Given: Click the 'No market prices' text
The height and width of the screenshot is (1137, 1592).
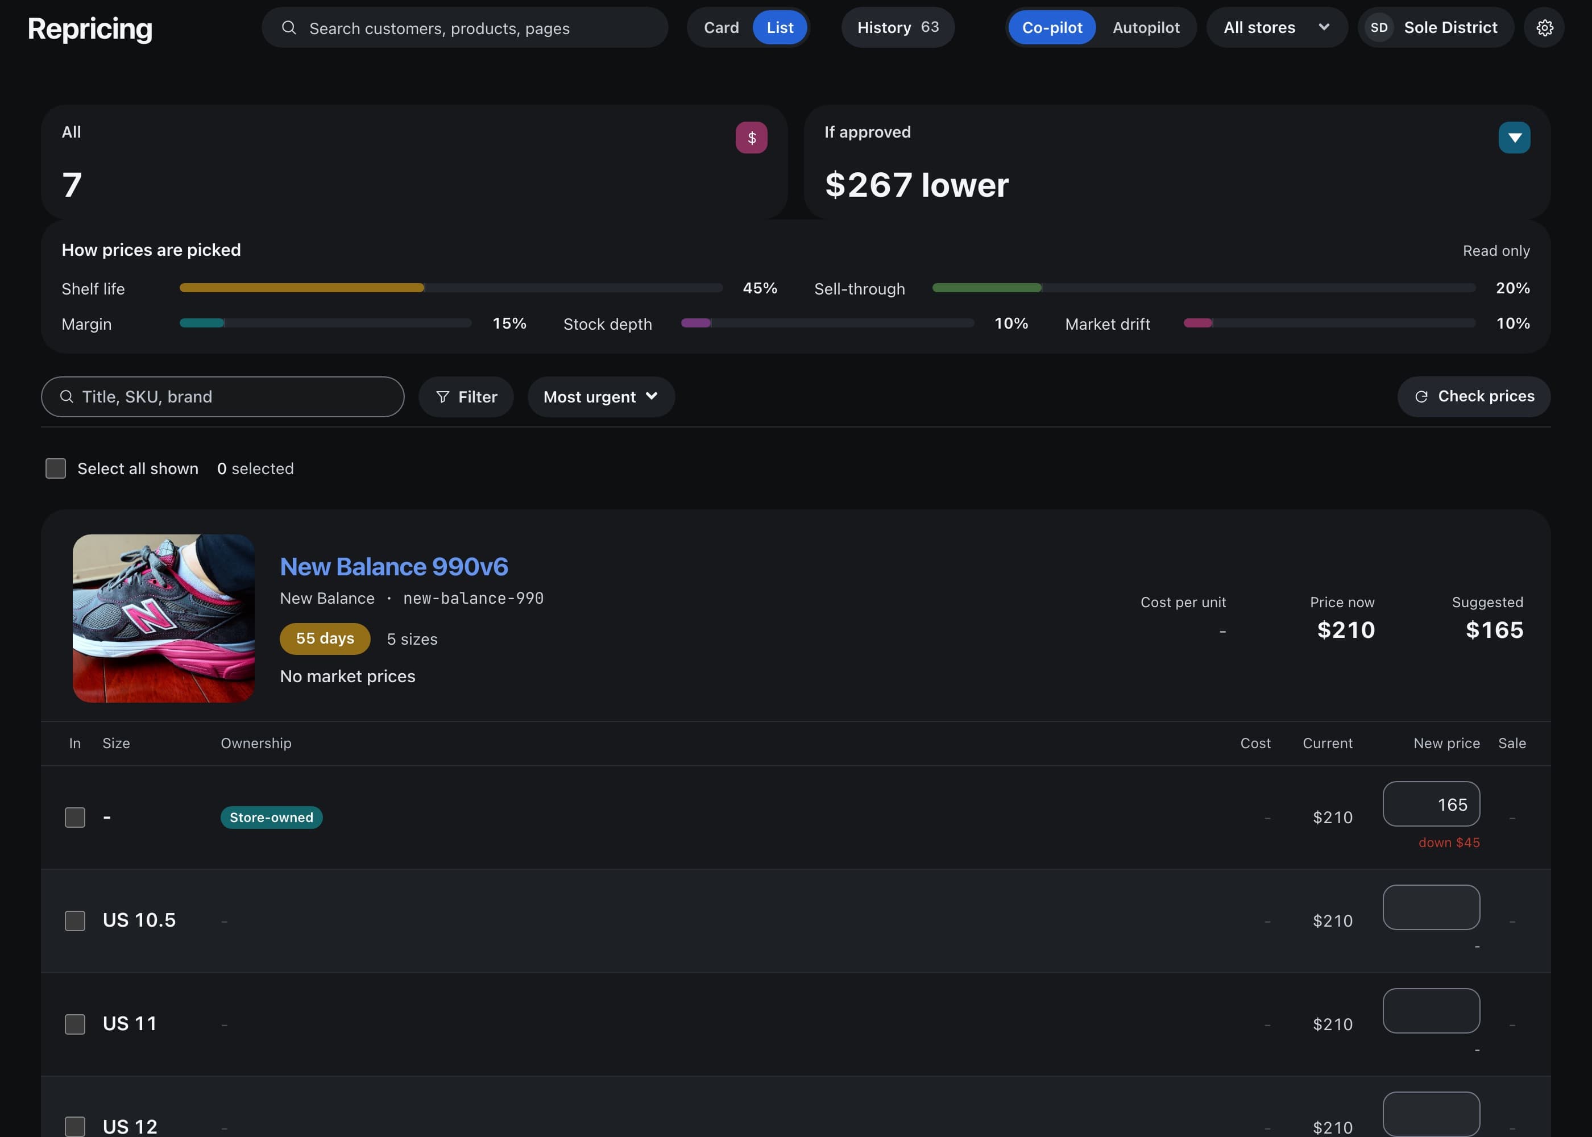Looking at the screenshot, I should pos(347,677).
